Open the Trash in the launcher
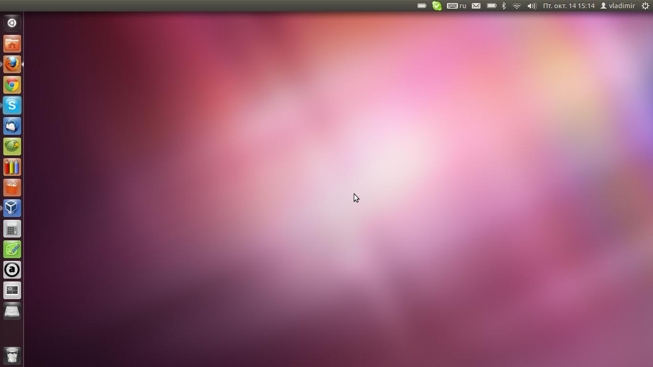Screen dimensions: 653x367 [12, 356]
